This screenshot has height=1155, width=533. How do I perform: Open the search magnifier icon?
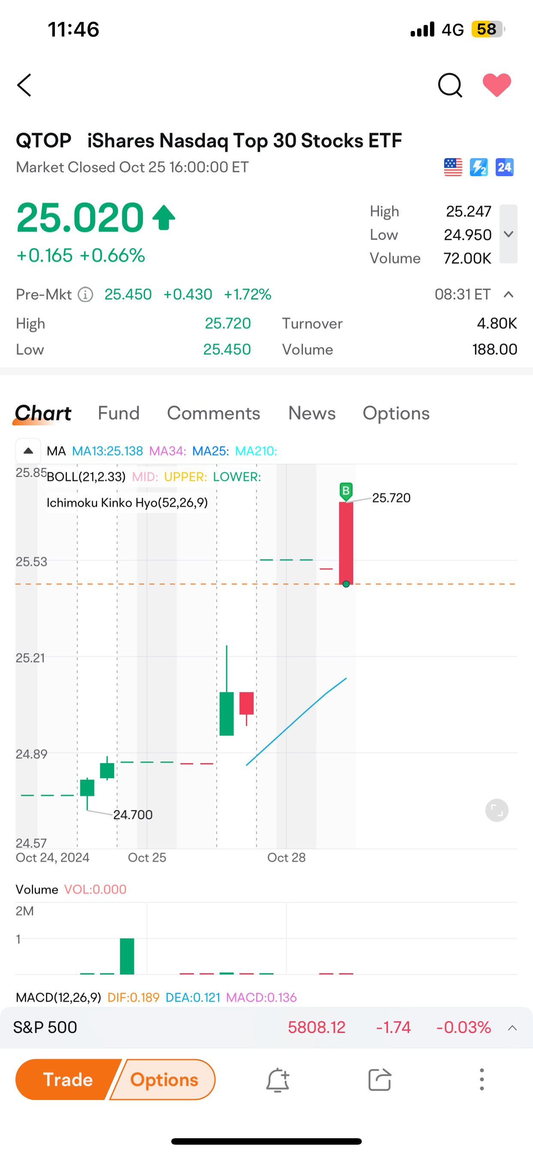tap(450, 85)
